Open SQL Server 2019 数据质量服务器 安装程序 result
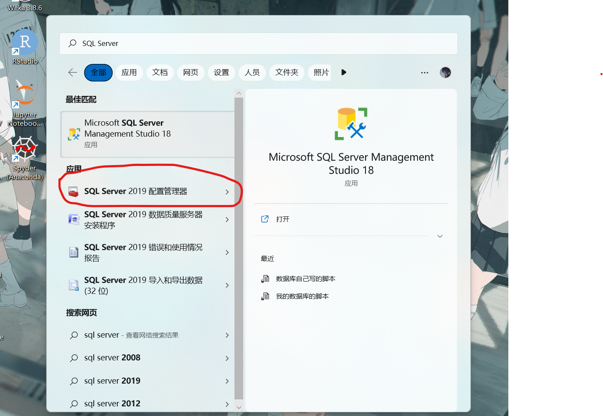Screen dimensions: 603x416 (148, 219)
